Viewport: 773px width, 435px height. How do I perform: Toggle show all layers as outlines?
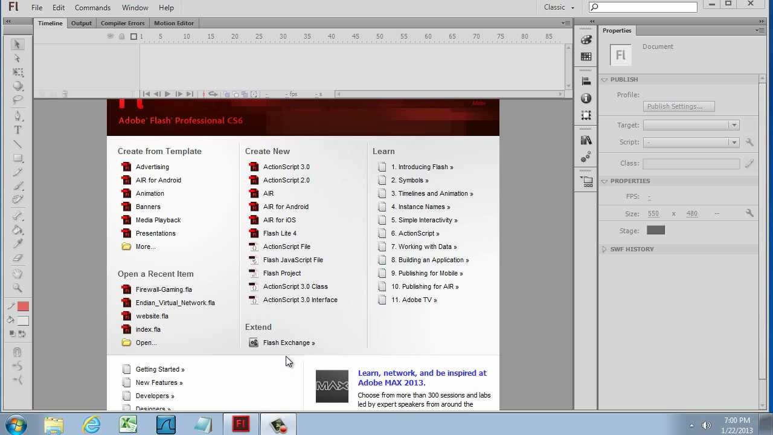(x=133, y=36)
